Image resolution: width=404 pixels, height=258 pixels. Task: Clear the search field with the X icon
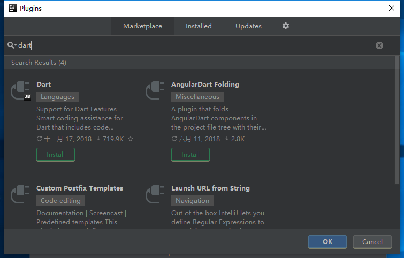pos(379,45)
